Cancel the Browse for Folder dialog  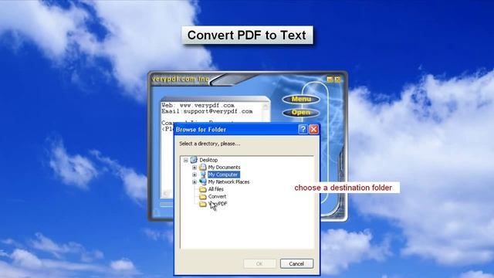point(296,263)
